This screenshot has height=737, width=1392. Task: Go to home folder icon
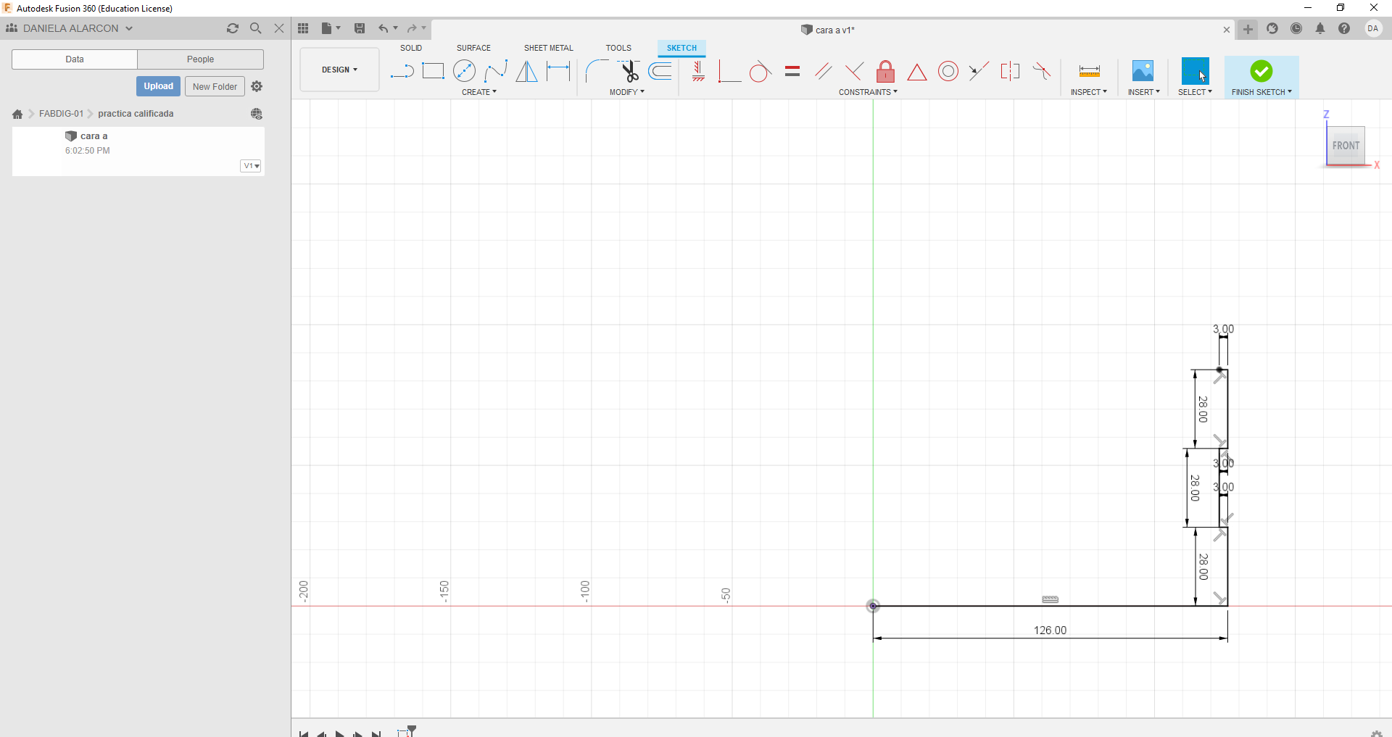click(x=17, y=114)
